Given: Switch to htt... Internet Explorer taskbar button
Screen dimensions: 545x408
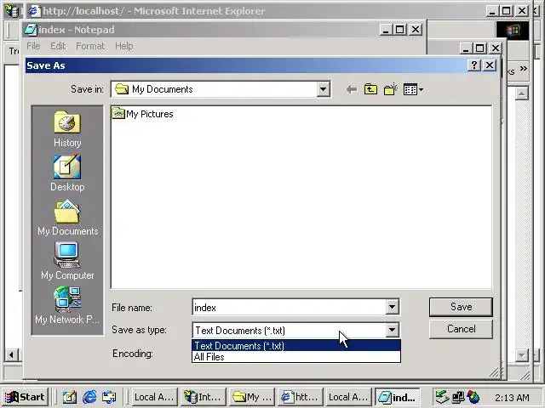Looking at the screenshot, I should click(x=301, y=397).
